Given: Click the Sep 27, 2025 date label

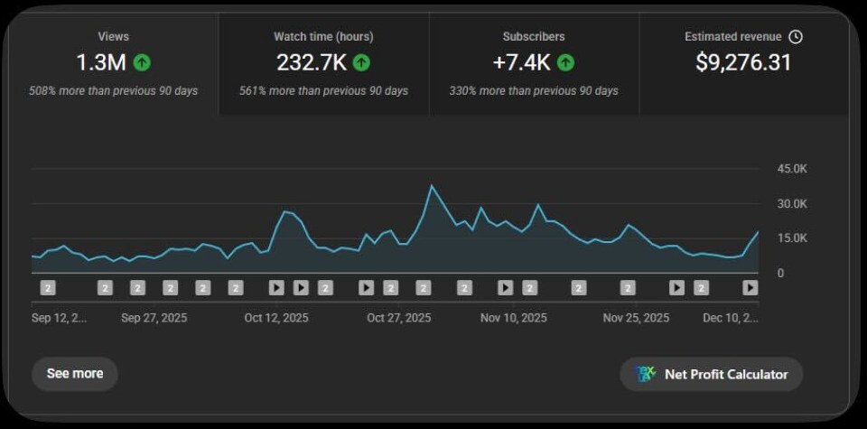Looking at the screenshot, I should click(x=154, y=318).
